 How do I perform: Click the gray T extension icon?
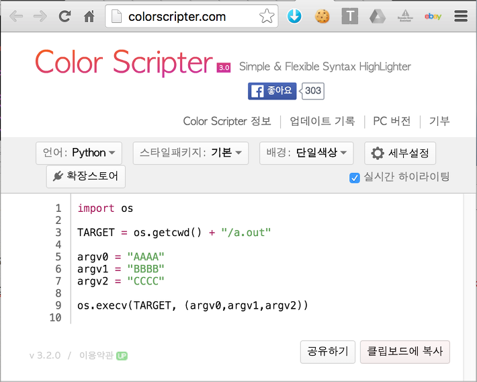click(x=350, y=16)
